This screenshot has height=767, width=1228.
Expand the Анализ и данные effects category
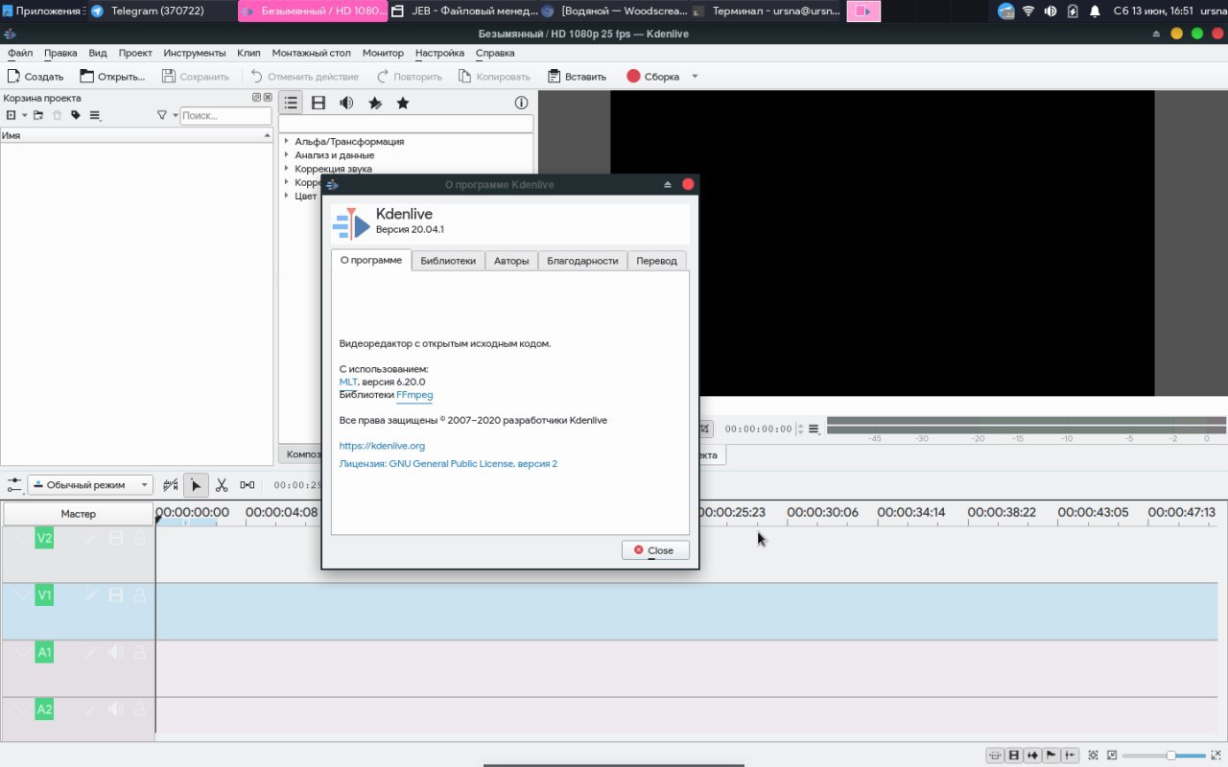(x=287, y=155)
